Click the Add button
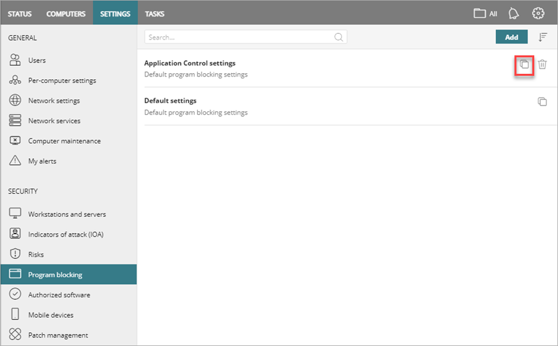The width and height of the screenshot is (558, 346). [511, 38]
